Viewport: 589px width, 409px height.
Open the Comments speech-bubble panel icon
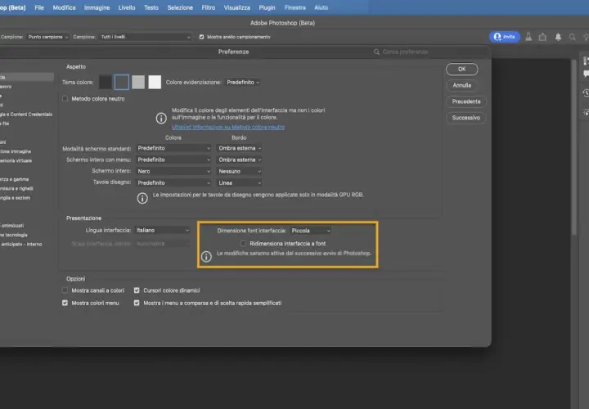coord(586,74)
